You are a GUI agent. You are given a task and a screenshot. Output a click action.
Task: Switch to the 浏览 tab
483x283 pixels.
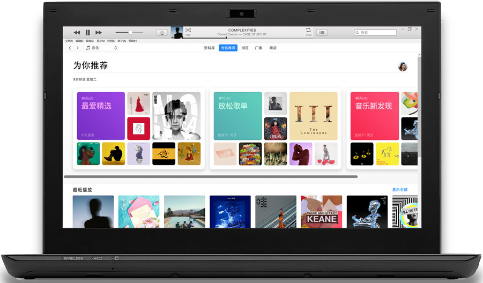point(245,48)
